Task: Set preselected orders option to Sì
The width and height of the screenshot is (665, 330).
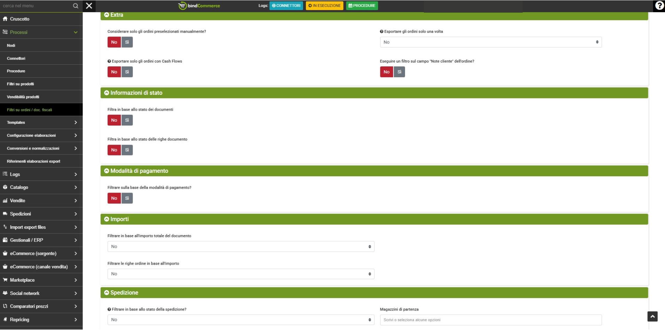Action: [127, 42]
